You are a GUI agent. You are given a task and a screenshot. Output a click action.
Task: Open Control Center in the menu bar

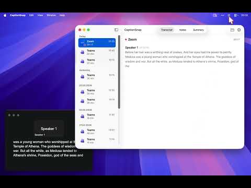point(236,15)
